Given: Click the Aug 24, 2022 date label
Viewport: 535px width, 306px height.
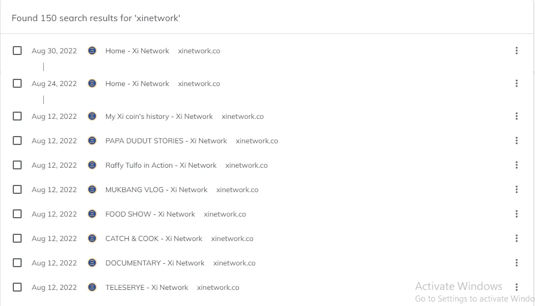Looking at the screenshot, I should (54, 84).
